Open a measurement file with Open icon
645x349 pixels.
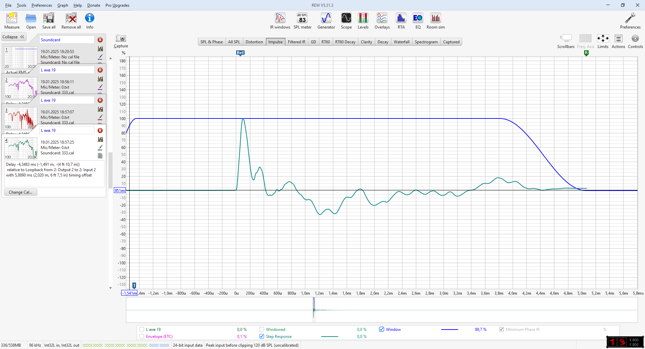click(31, 21)
